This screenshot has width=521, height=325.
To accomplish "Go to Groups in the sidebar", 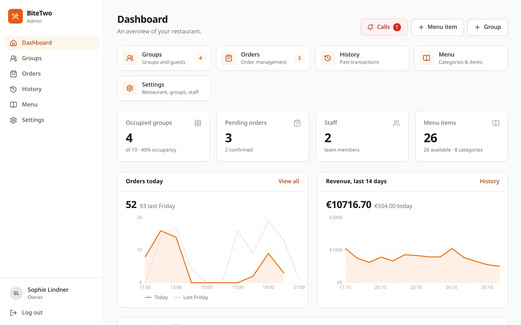I will [52, 58].
